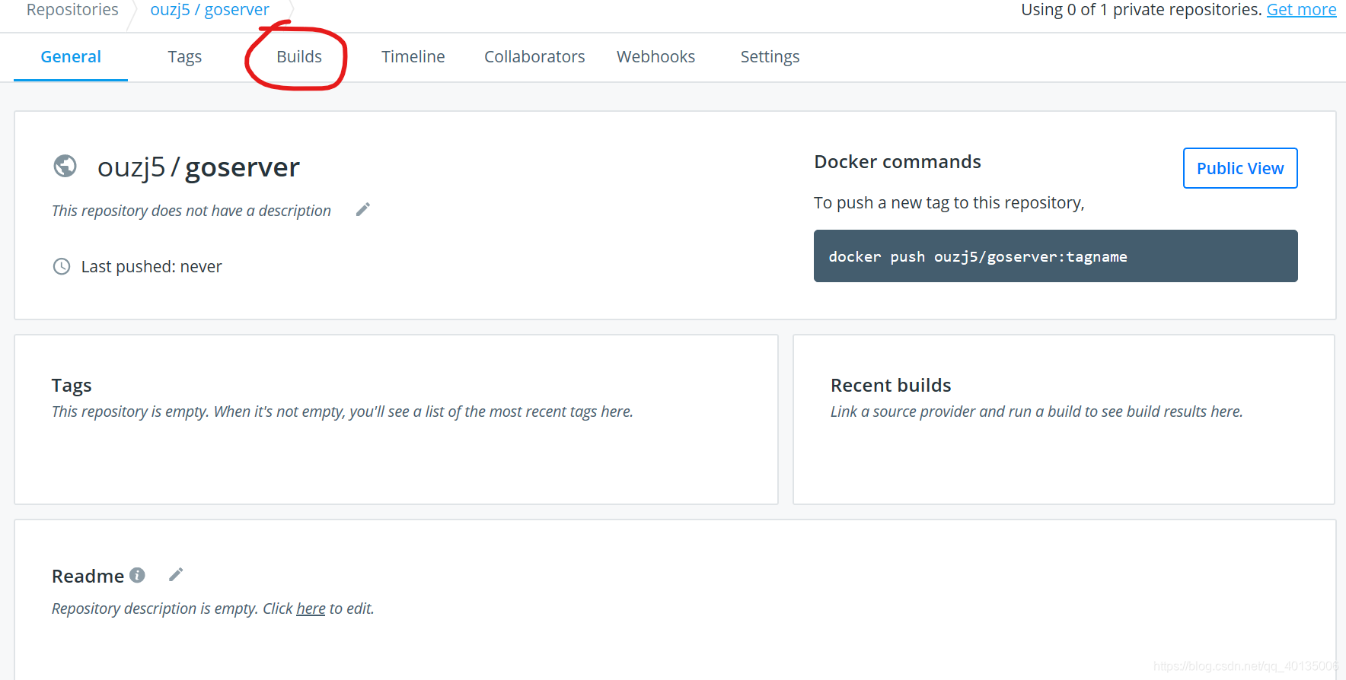
Task: Click the Public View button
Action: [1240, 168]
